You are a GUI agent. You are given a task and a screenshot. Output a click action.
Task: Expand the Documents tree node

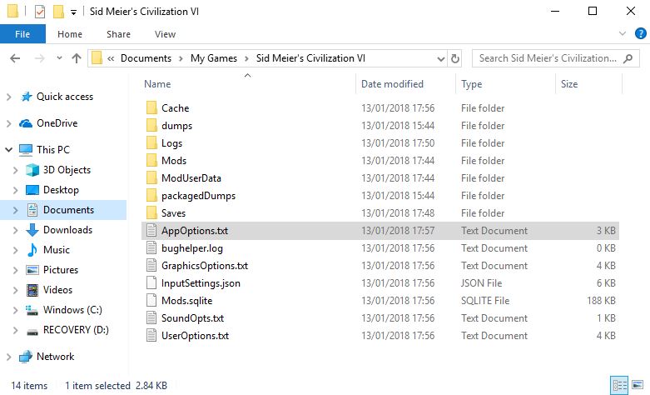(x=15, y=210)
